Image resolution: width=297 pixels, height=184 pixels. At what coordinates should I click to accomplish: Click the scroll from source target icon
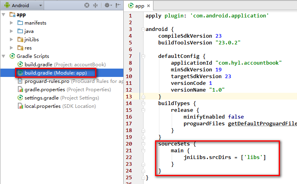[x=87, y=5]
